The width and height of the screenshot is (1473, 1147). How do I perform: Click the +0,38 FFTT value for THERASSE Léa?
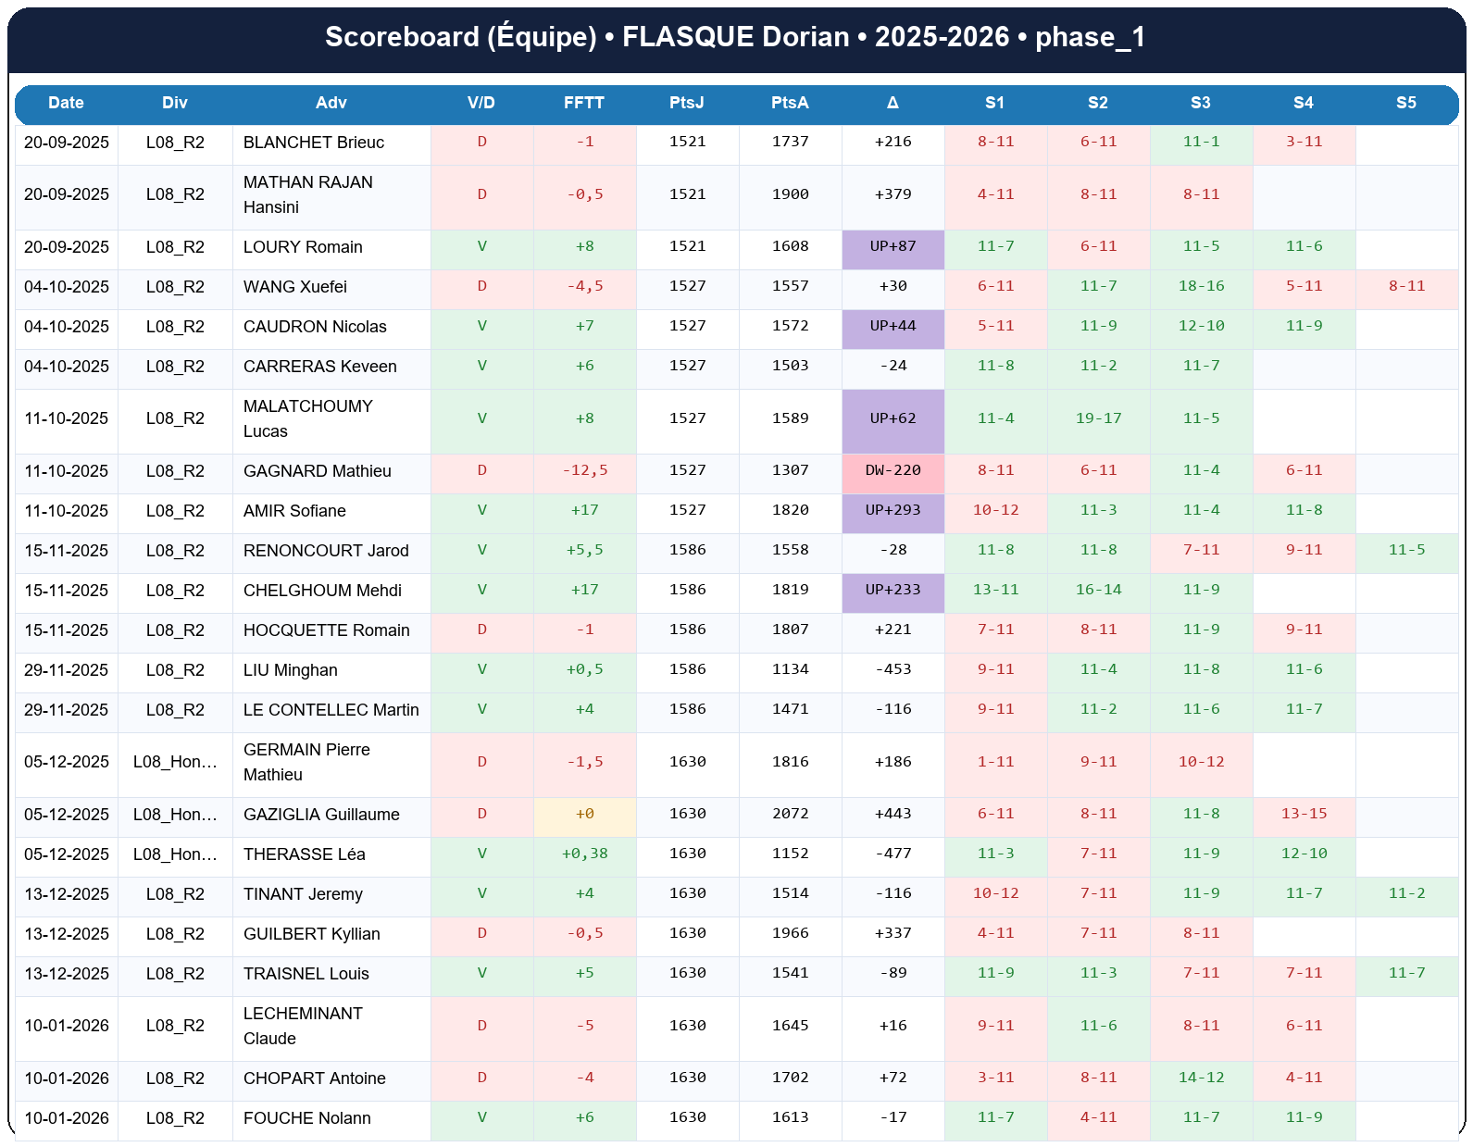pos(584,854)
